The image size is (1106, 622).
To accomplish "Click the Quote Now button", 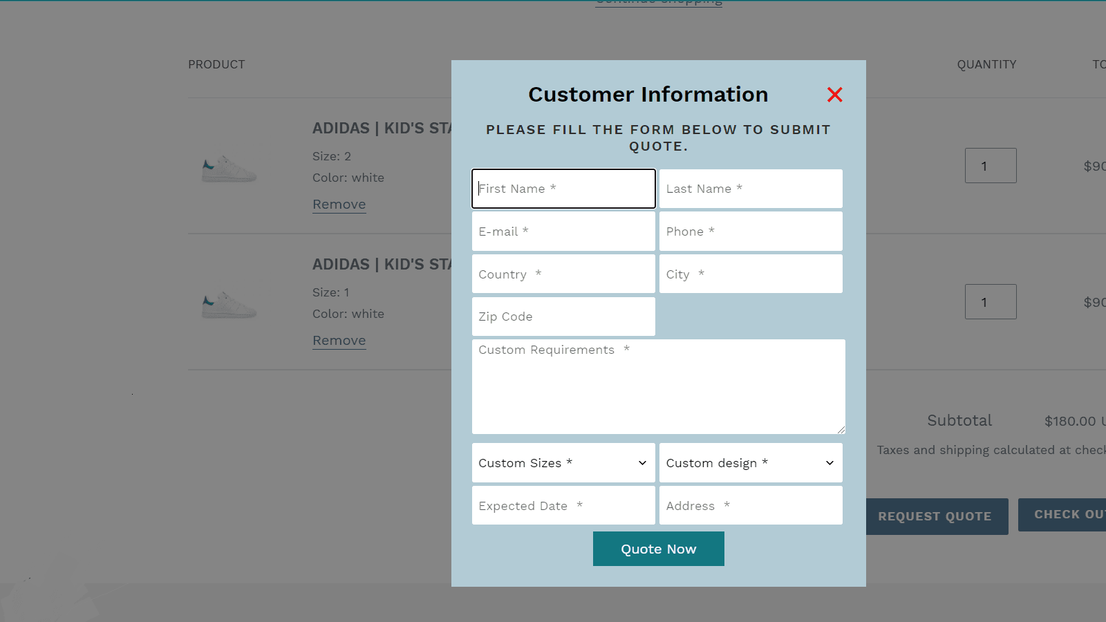I will coord(658,549).
